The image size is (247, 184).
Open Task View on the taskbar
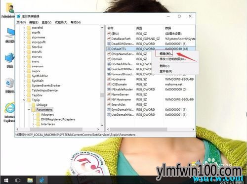click(x=18, y=180)
